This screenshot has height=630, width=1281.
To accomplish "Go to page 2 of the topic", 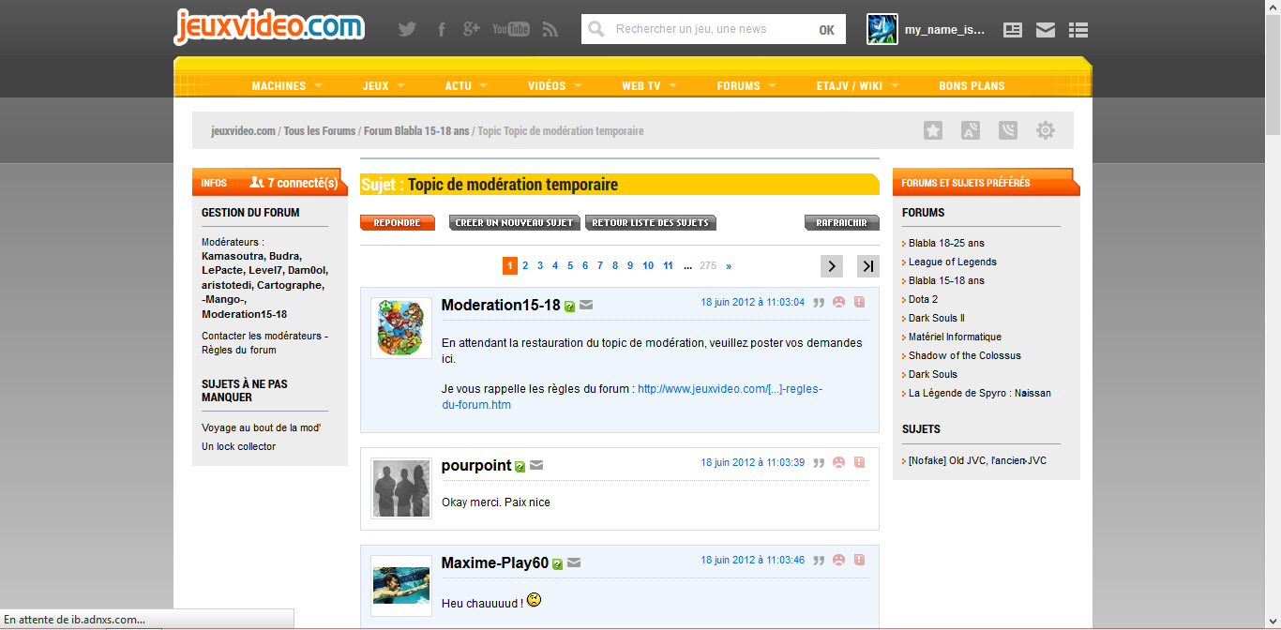I will coord(525,266).
